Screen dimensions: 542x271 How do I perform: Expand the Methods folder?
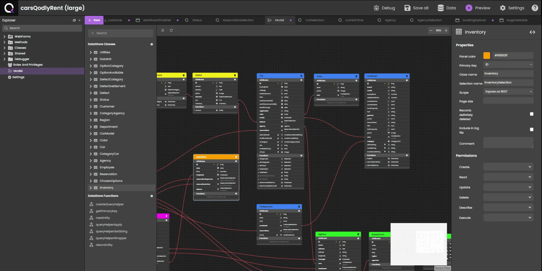4,42
